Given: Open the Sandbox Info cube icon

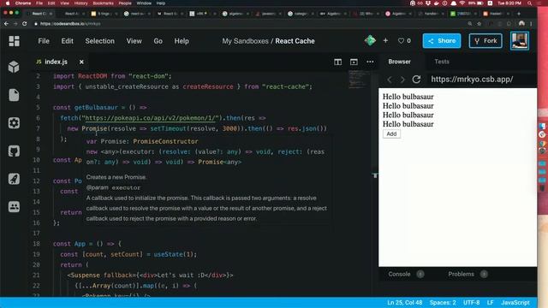Looking at the screenshot, I should [14, 67].
